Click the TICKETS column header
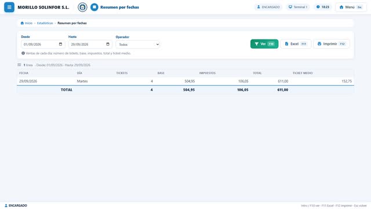371x209 pixels. [x=122, y=73]
